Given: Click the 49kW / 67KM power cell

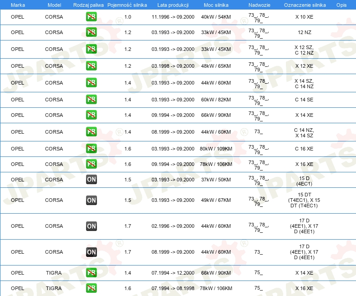Looking at the screenshot, I should (216, 200).
